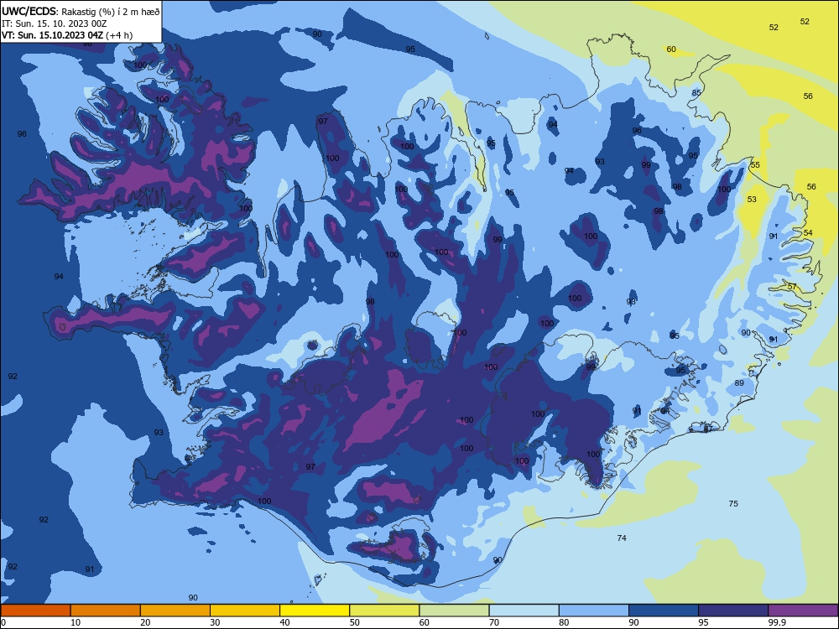Select the 30–40 amber legend swatch

[x=245, y=611]
